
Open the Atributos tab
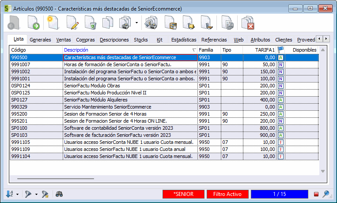[260, 40]
